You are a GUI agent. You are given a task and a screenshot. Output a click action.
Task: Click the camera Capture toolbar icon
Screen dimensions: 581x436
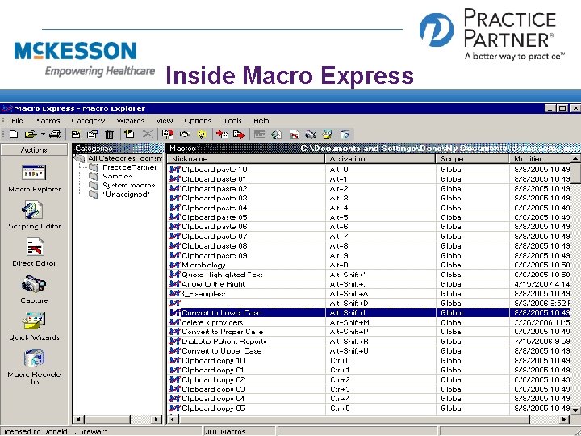tap(310, 134)
